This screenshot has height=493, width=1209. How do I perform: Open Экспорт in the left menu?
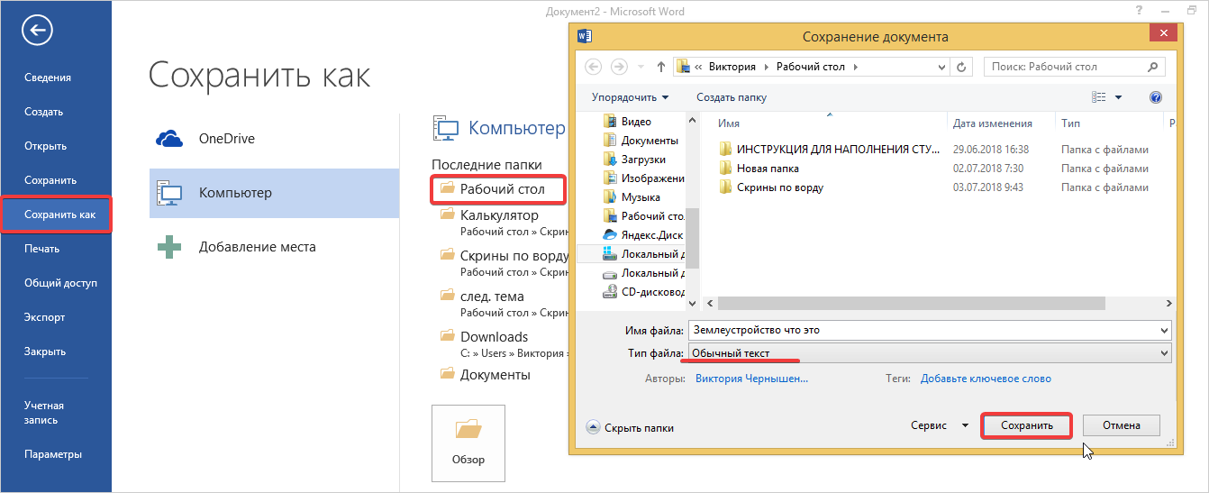[x=44, y=317]
